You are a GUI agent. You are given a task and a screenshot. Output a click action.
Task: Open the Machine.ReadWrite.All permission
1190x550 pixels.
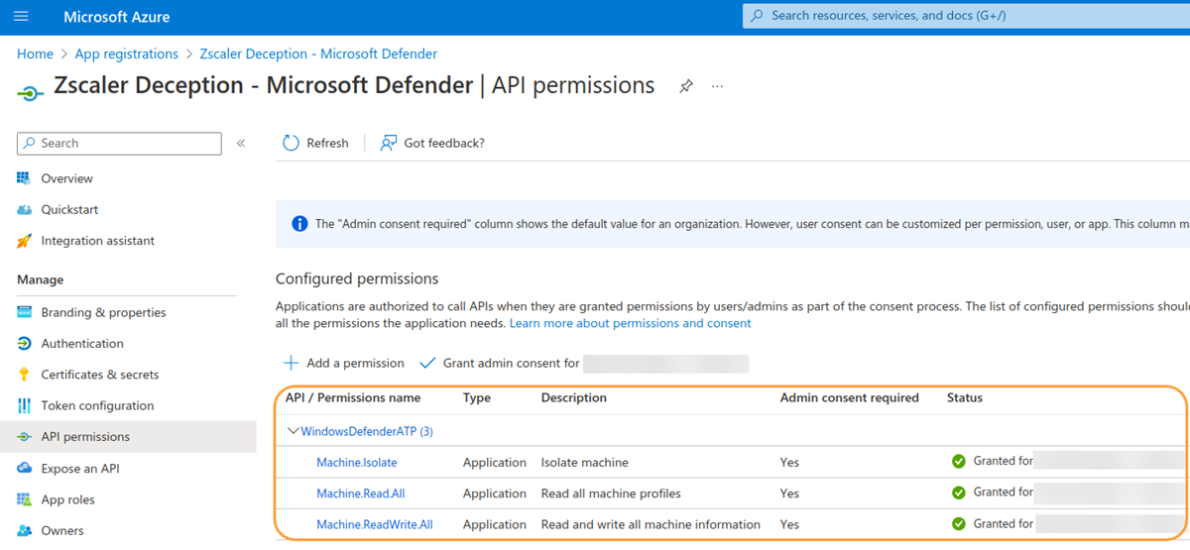[375, 524]
